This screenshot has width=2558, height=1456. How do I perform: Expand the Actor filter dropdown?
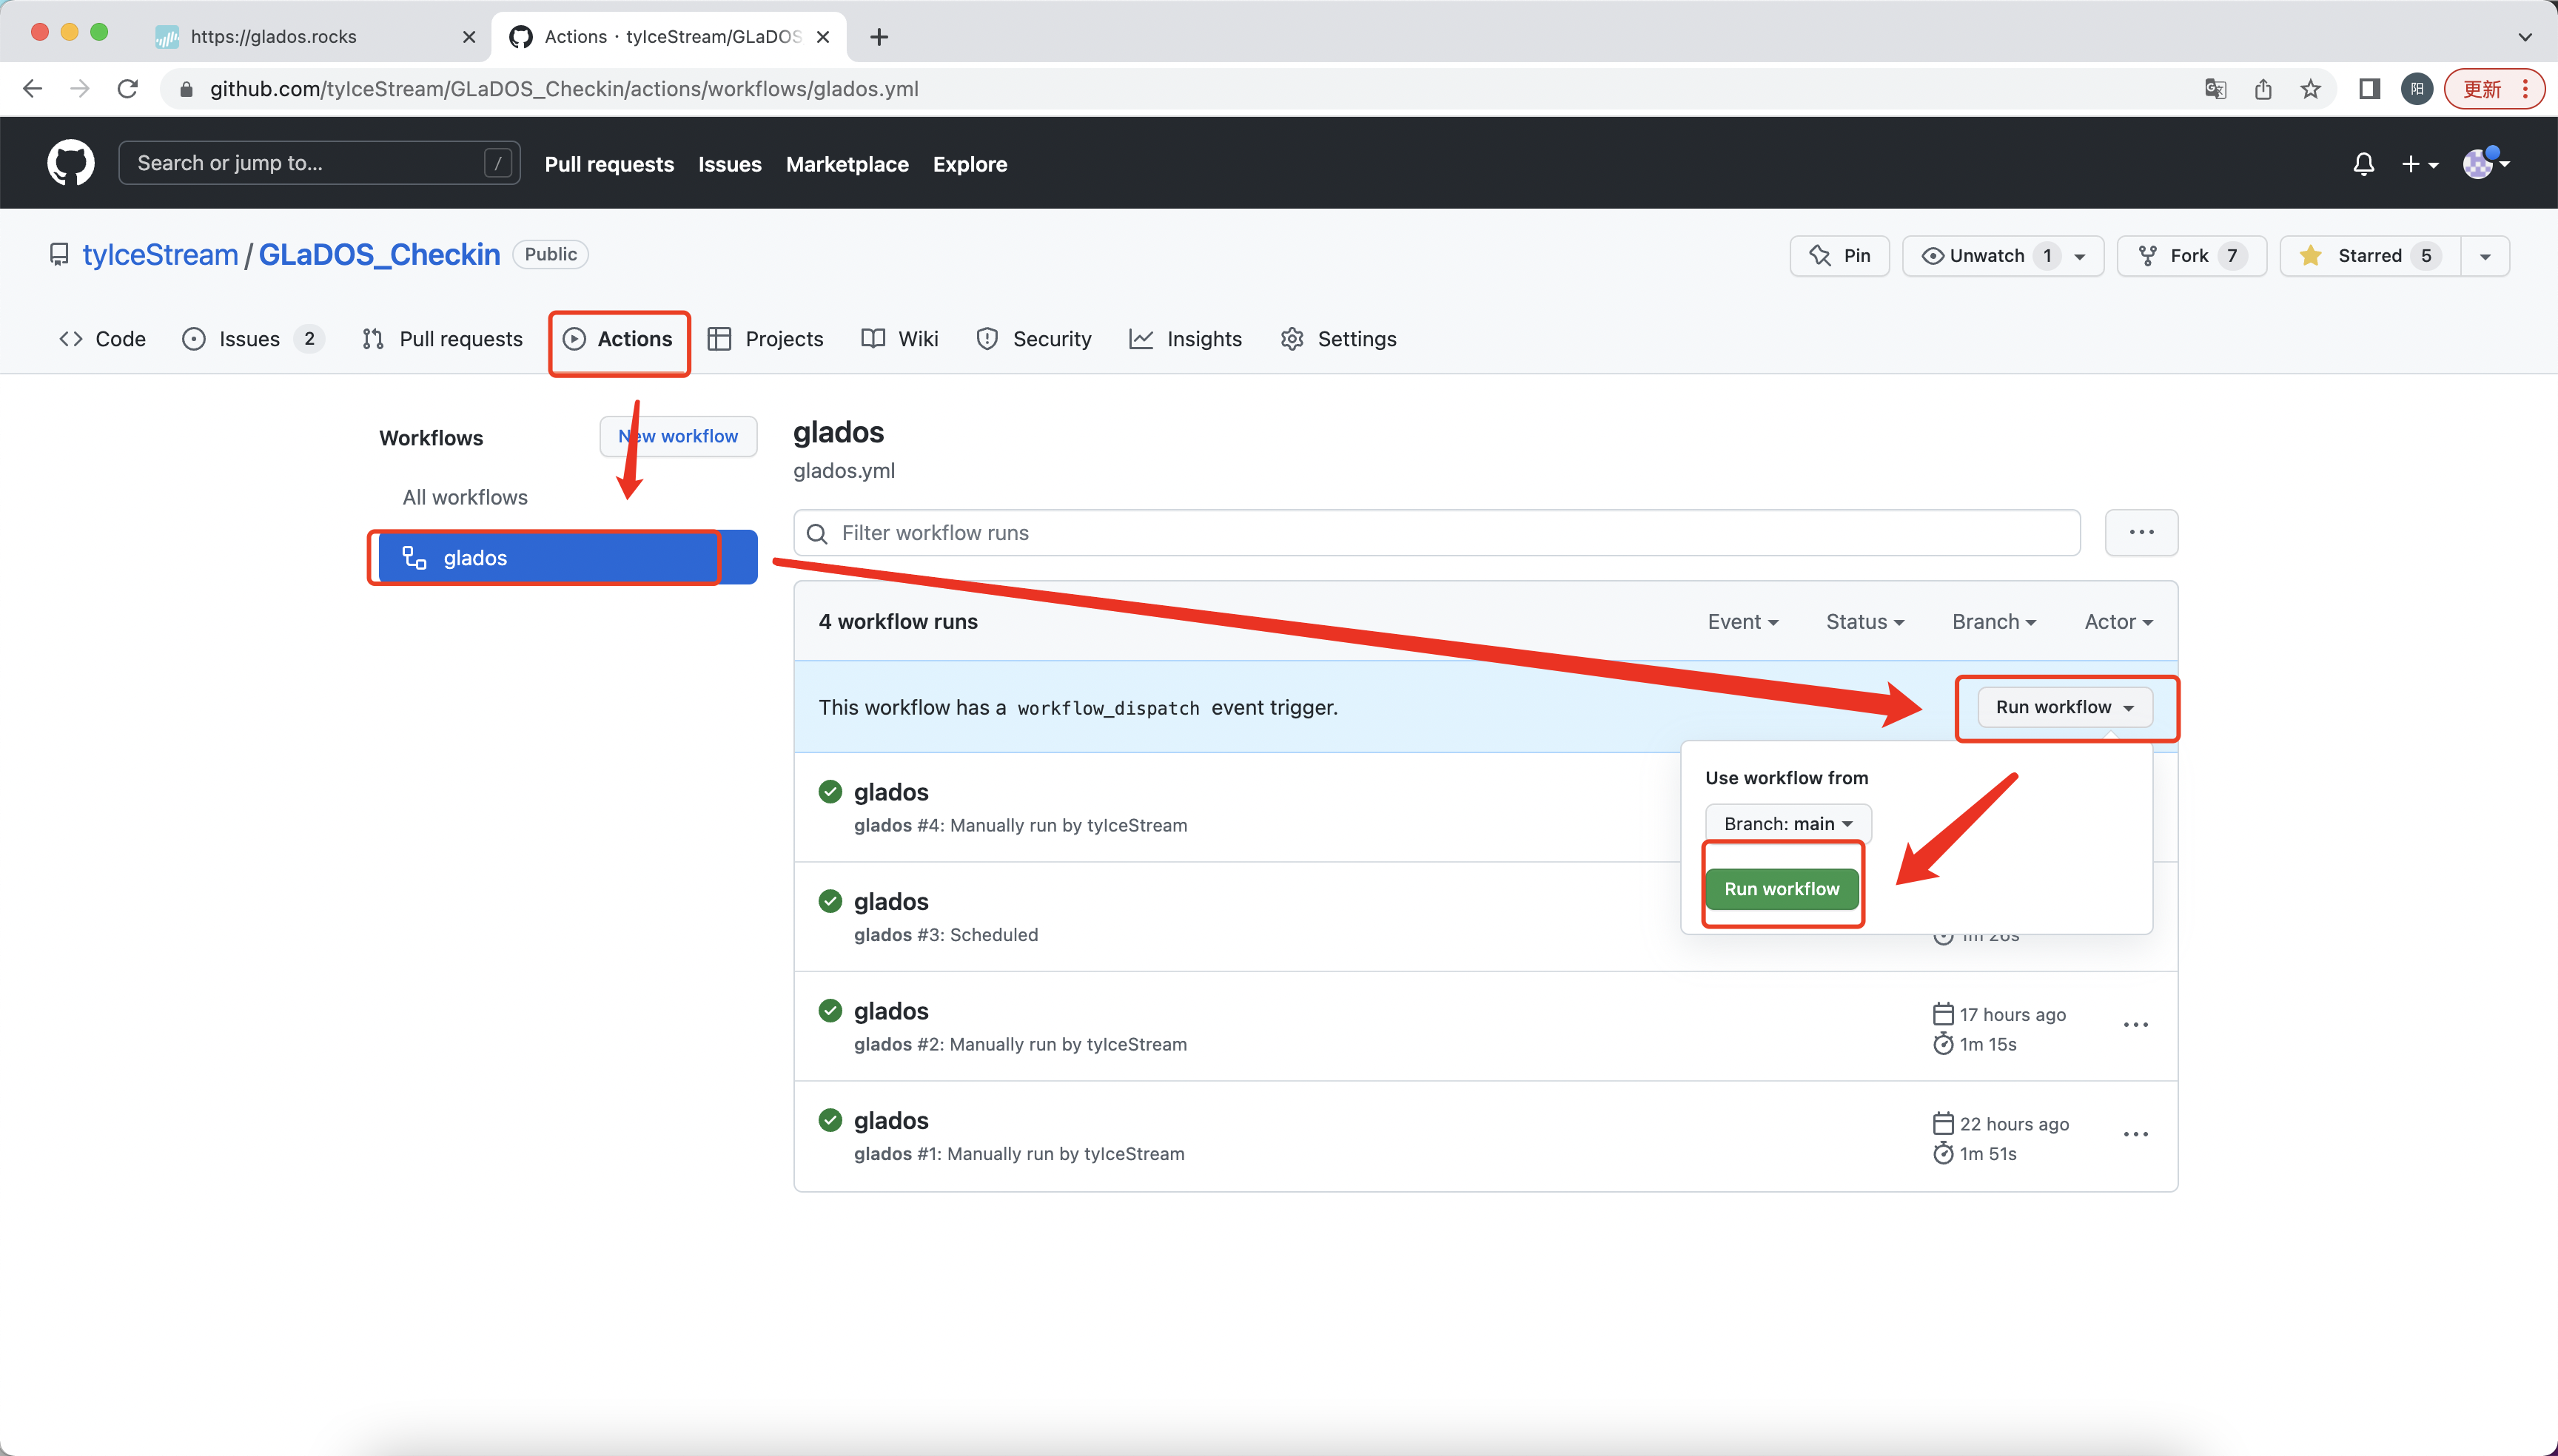pyautogui.click(x=2117, y=622)
